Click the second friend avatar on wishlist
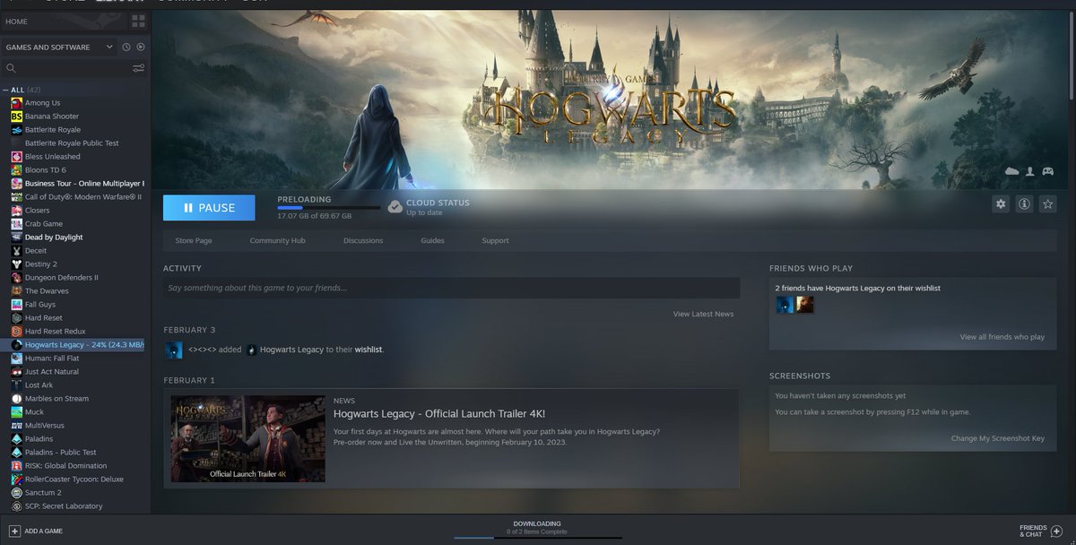 tap(805, 305)
